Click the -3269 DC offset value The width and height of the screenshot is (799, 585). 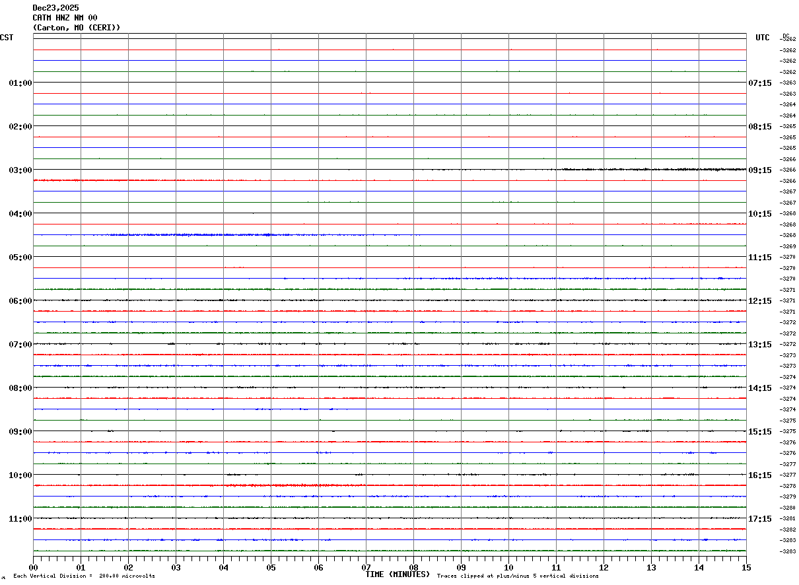click(x=788, y=246)
